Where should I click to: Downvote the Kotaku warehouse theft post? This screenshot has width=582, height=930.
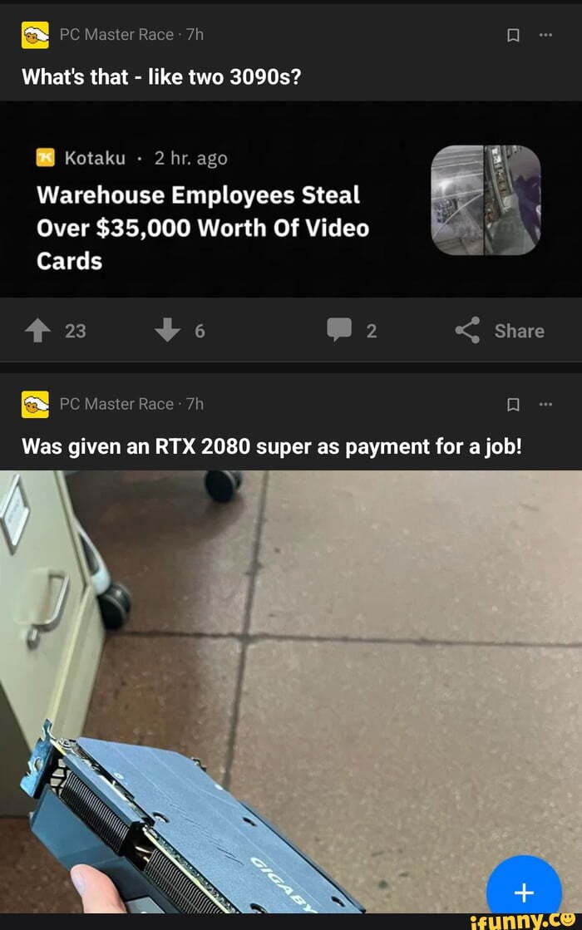167,331
